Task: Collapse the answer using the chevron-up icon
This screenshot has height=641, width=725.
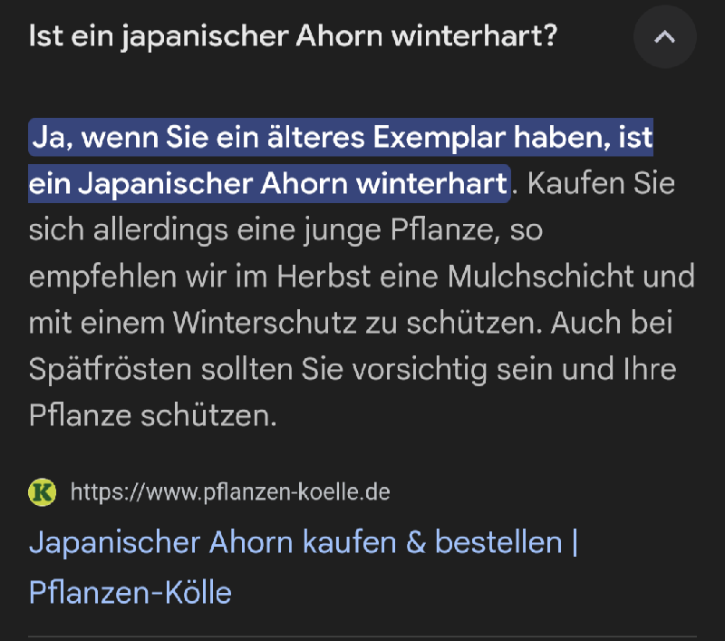Action: coord(664,37)
